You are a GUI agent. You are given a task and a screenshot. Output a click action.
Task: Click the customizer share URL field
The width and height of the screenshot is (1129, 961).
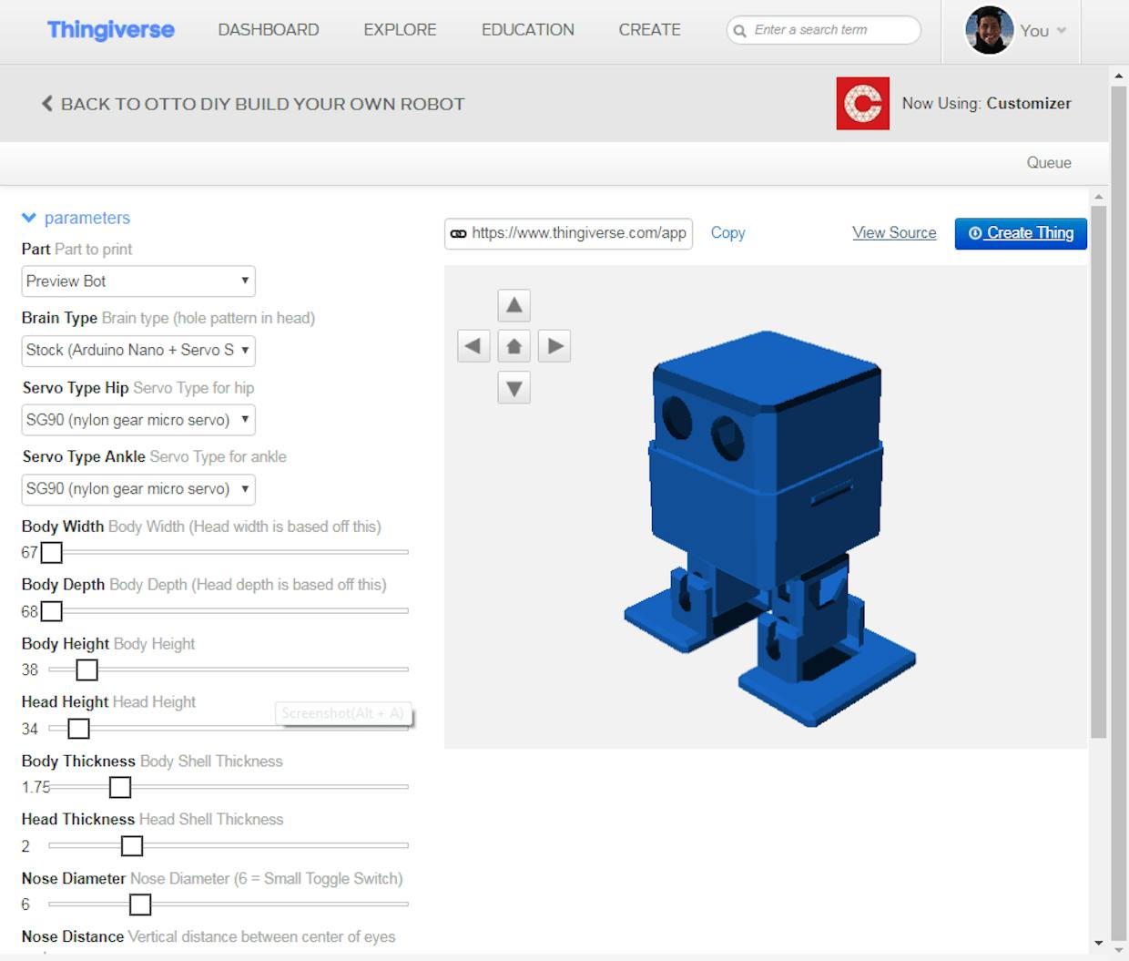pos(569,233)
